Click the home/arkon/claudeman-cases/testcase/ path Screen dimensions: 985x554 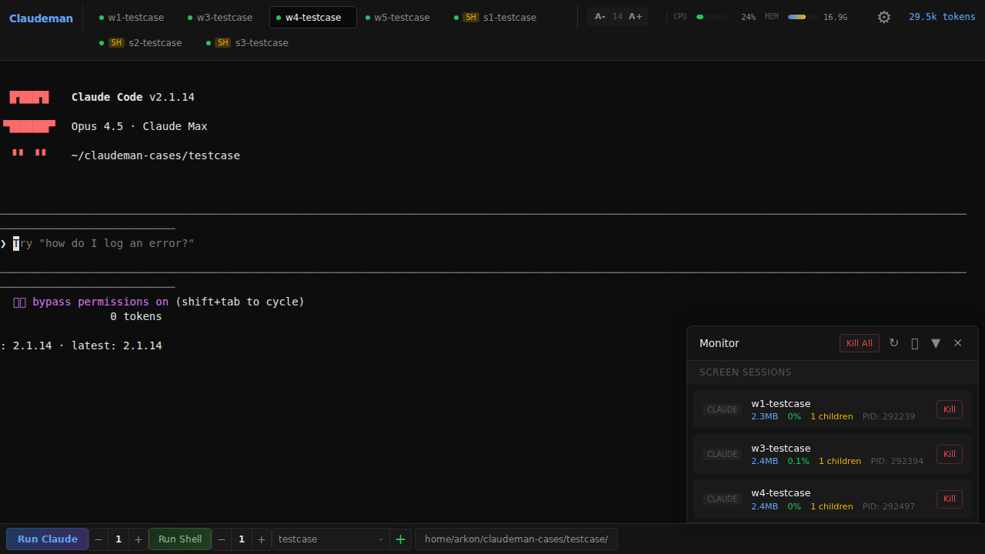(516, 539)
